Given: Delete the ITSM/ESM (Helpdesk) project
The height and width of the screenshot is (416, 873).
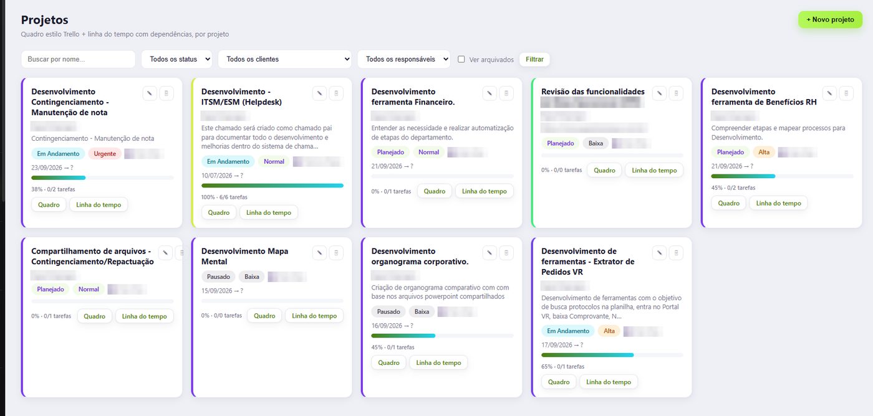Looking at the screenshot, I should [336, 93].
